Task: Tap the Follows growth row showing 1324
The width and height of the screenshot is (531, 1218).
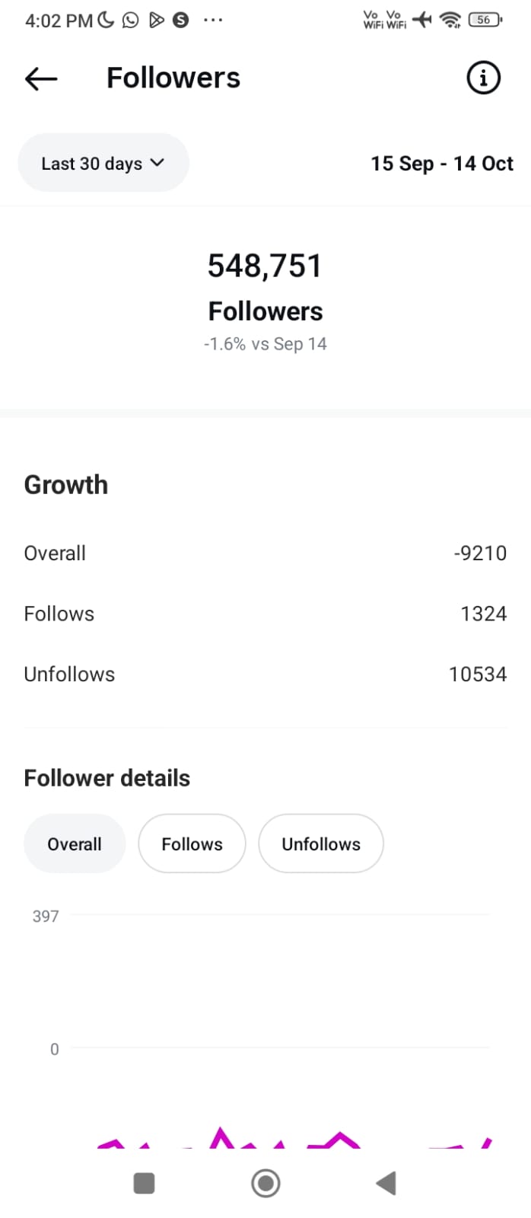Action: [x=265, y=614]
